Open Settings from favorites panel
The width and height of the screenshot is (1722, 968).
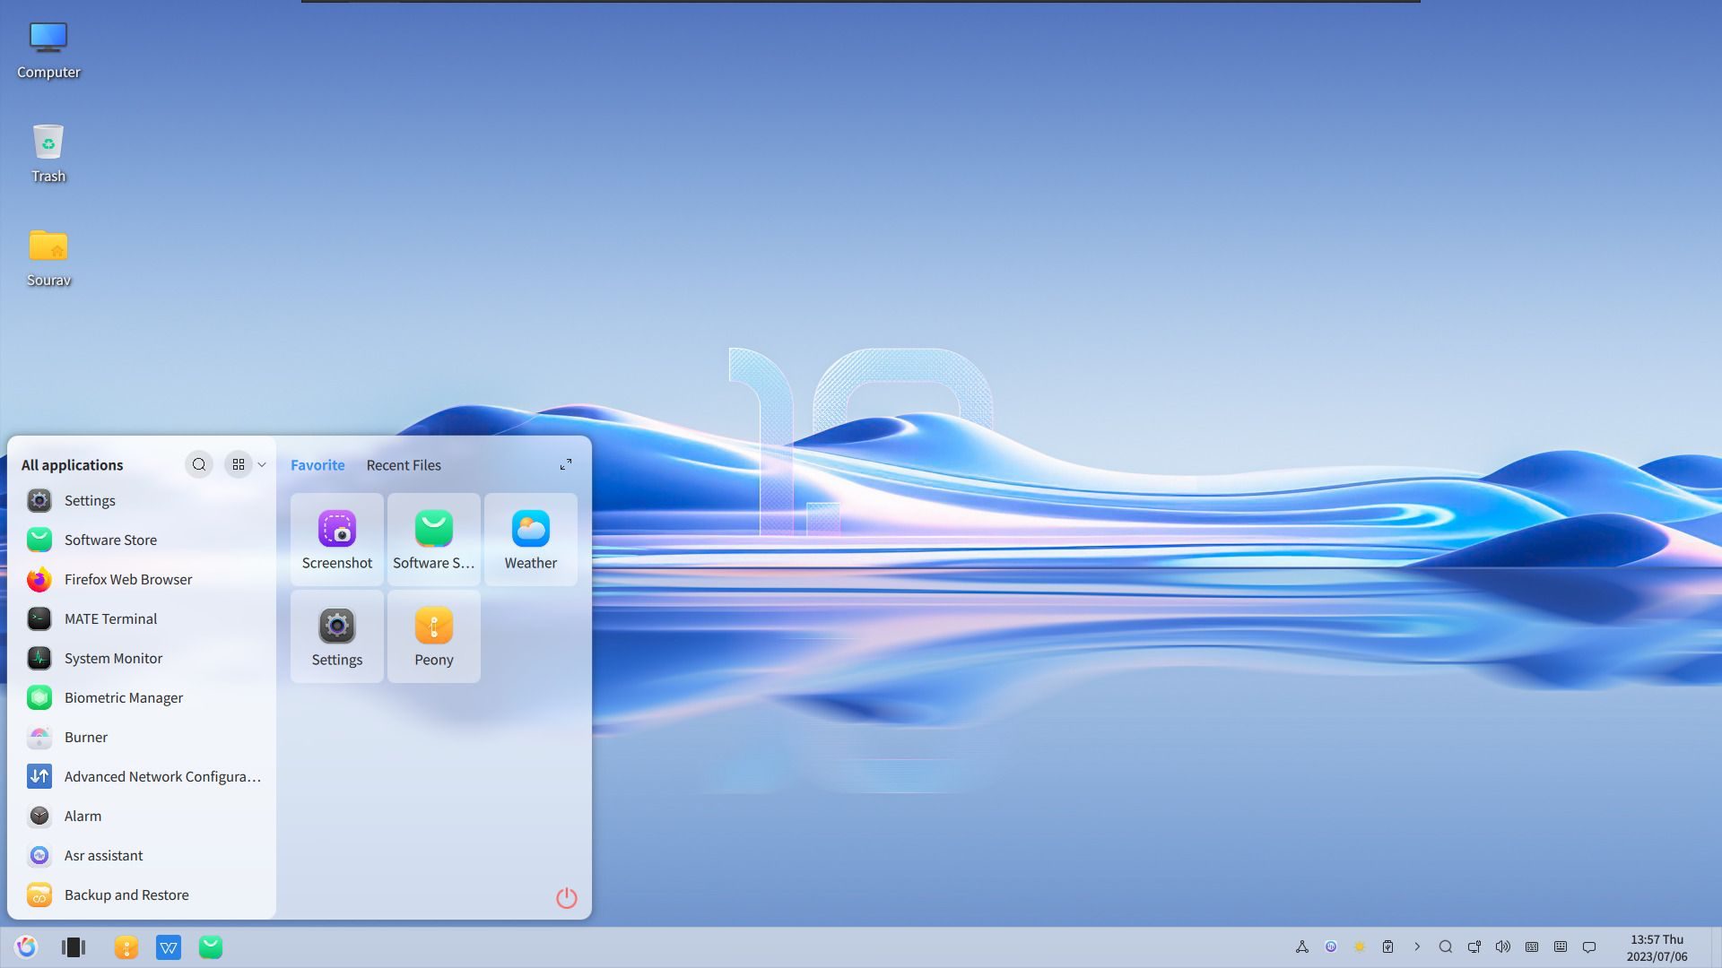[337, 635]
